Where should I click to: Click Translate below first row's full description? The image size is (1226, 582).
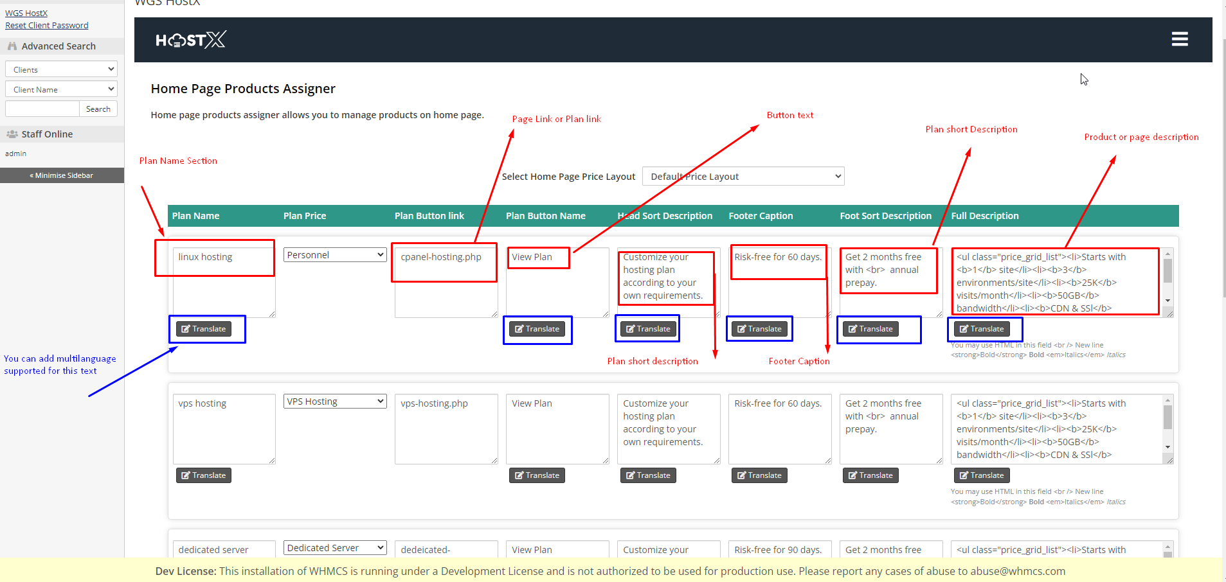click(981, 329)
